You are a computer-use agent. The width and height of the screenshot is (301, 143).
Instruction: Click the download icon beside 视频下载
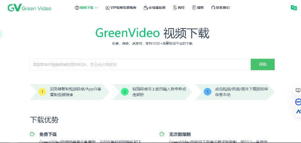(x=77, y=8)
